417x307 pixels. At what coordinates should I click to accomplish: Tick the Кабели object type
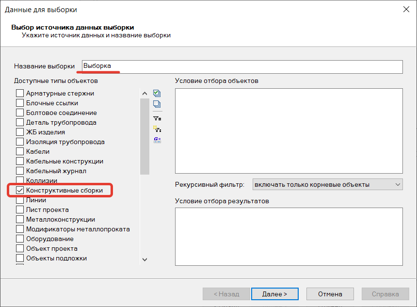20,152
